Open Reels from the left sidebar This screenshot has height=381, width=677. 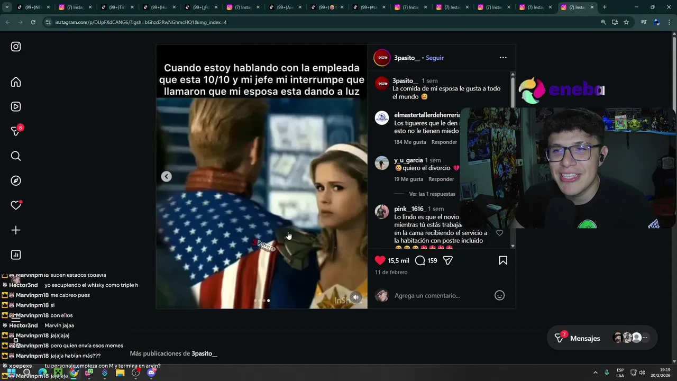coord(16,106)
